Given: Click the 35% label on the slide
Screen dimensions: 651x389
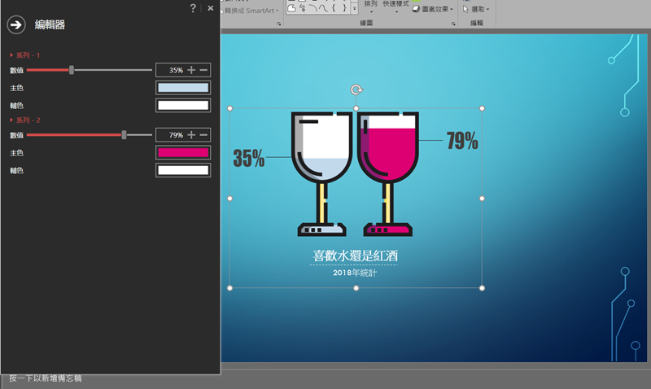Looking at the screenshot, I should coord(249,158).
